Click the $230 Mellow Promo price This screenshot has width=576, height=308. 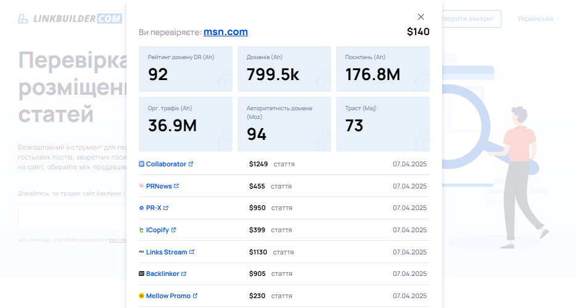coord(257,296)
